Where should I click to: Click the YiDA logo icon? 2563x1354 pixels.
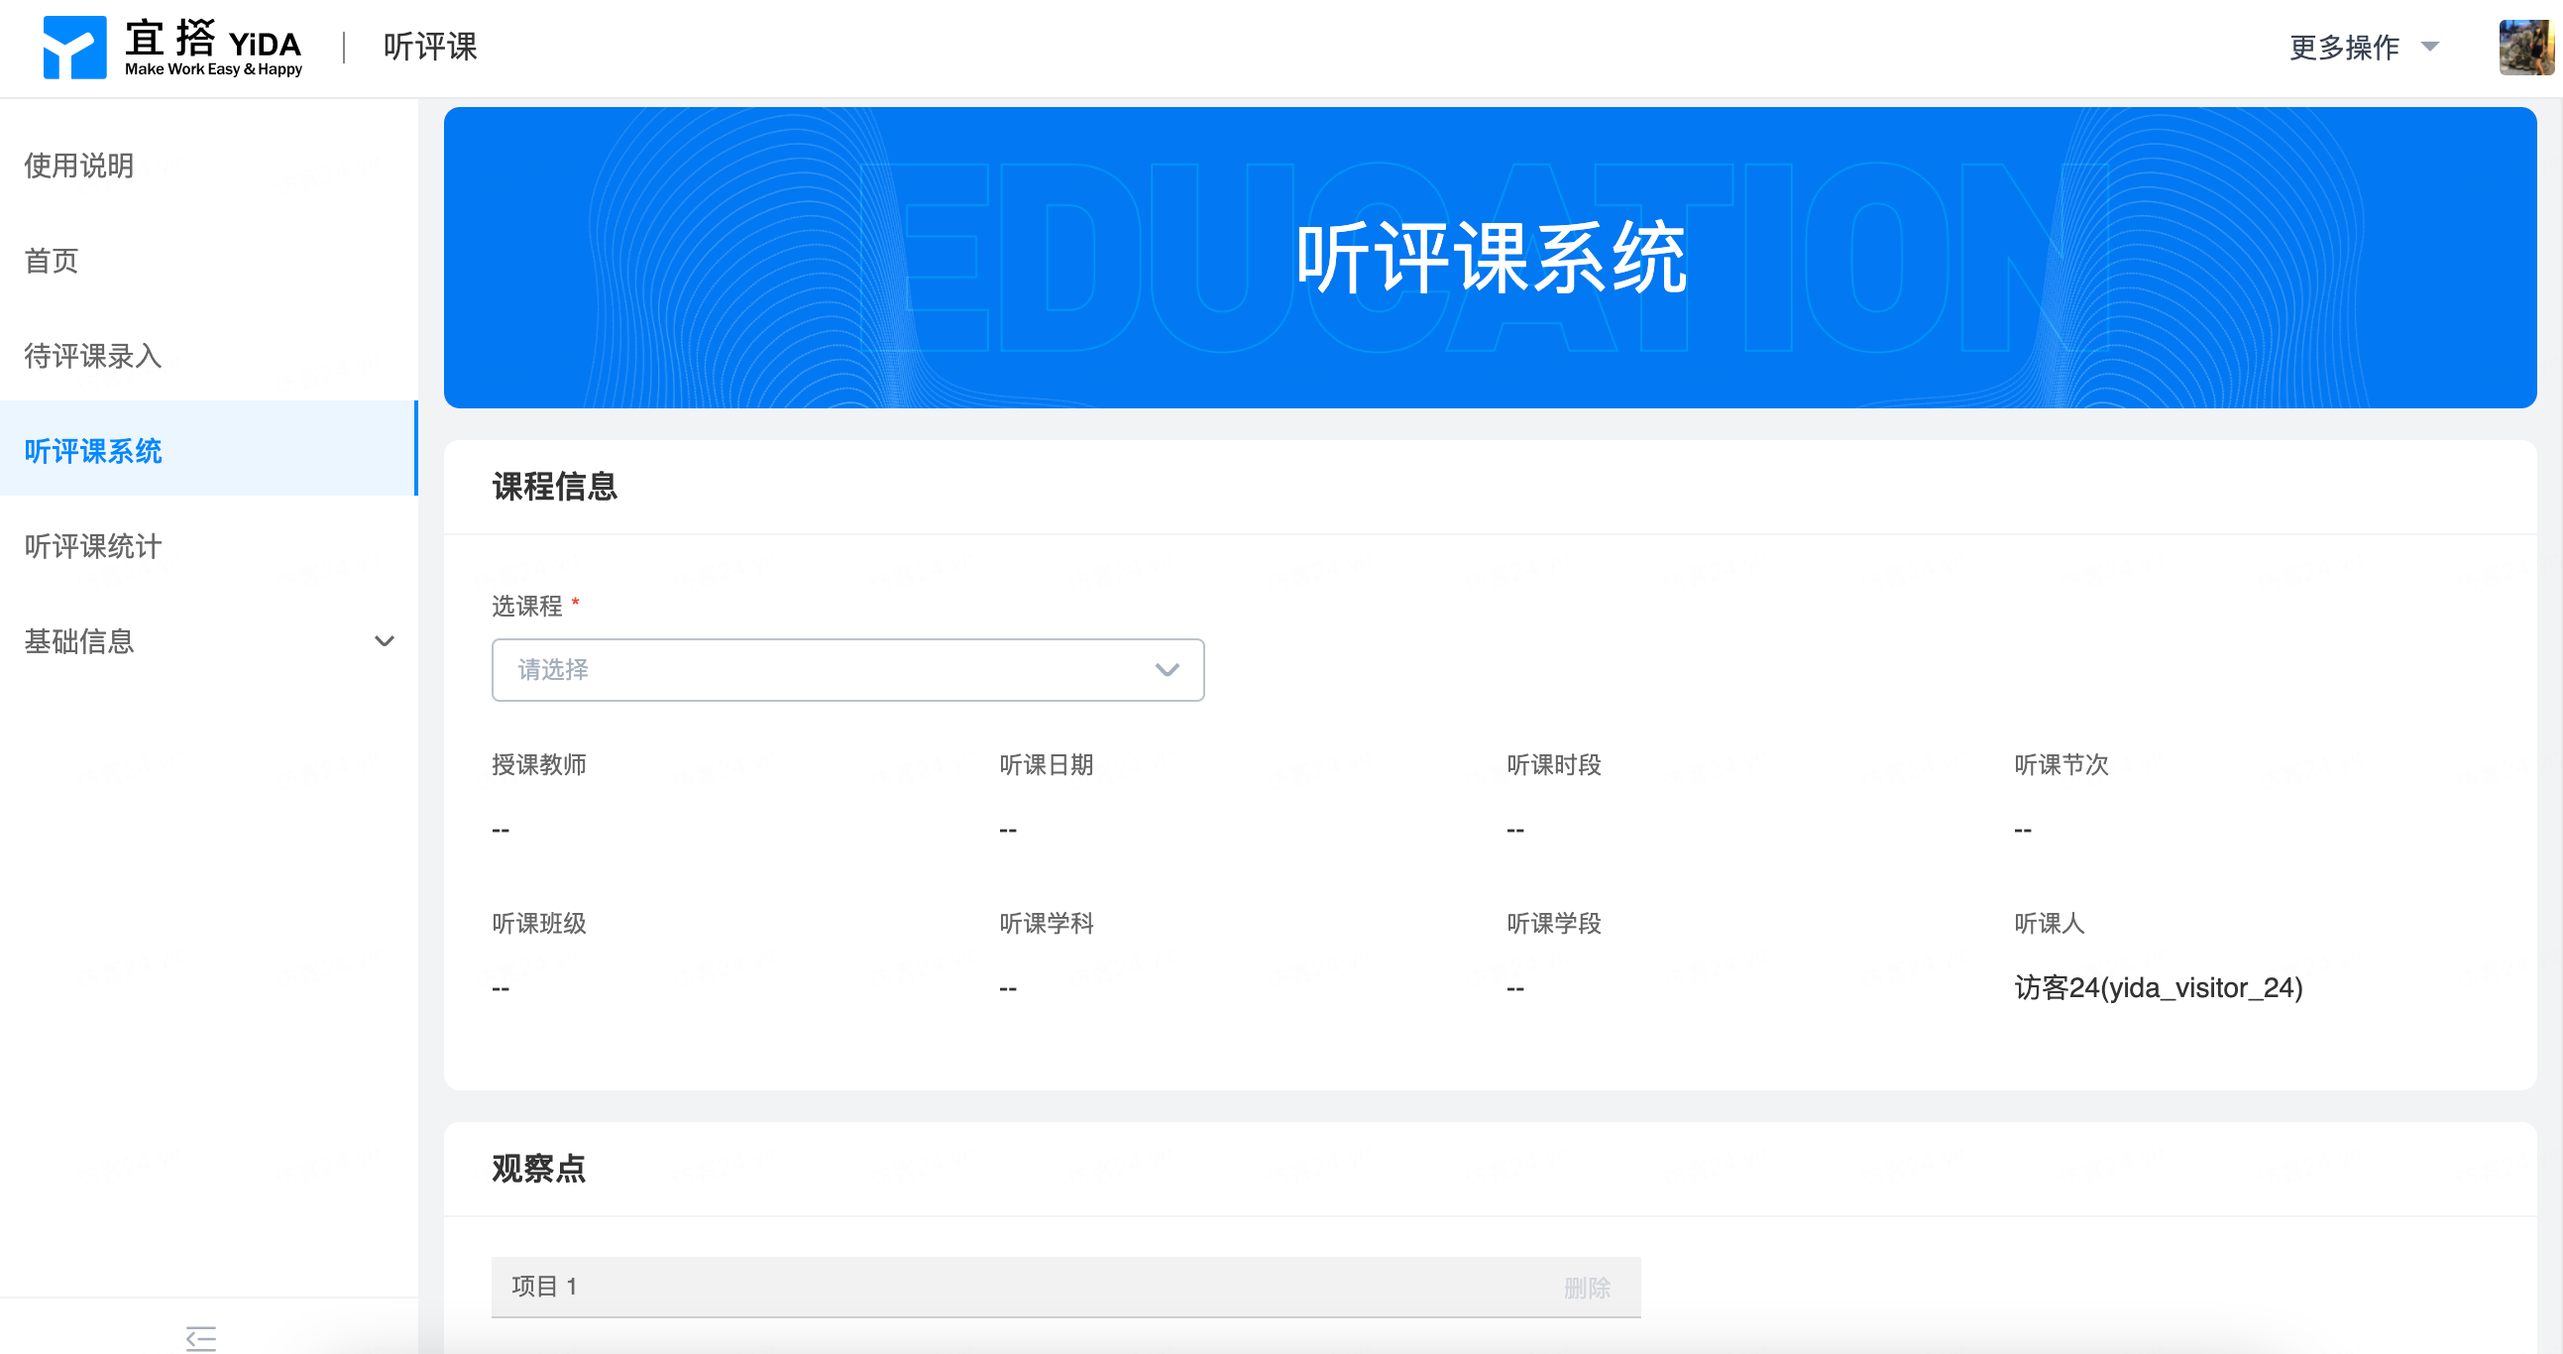(74, 47)
